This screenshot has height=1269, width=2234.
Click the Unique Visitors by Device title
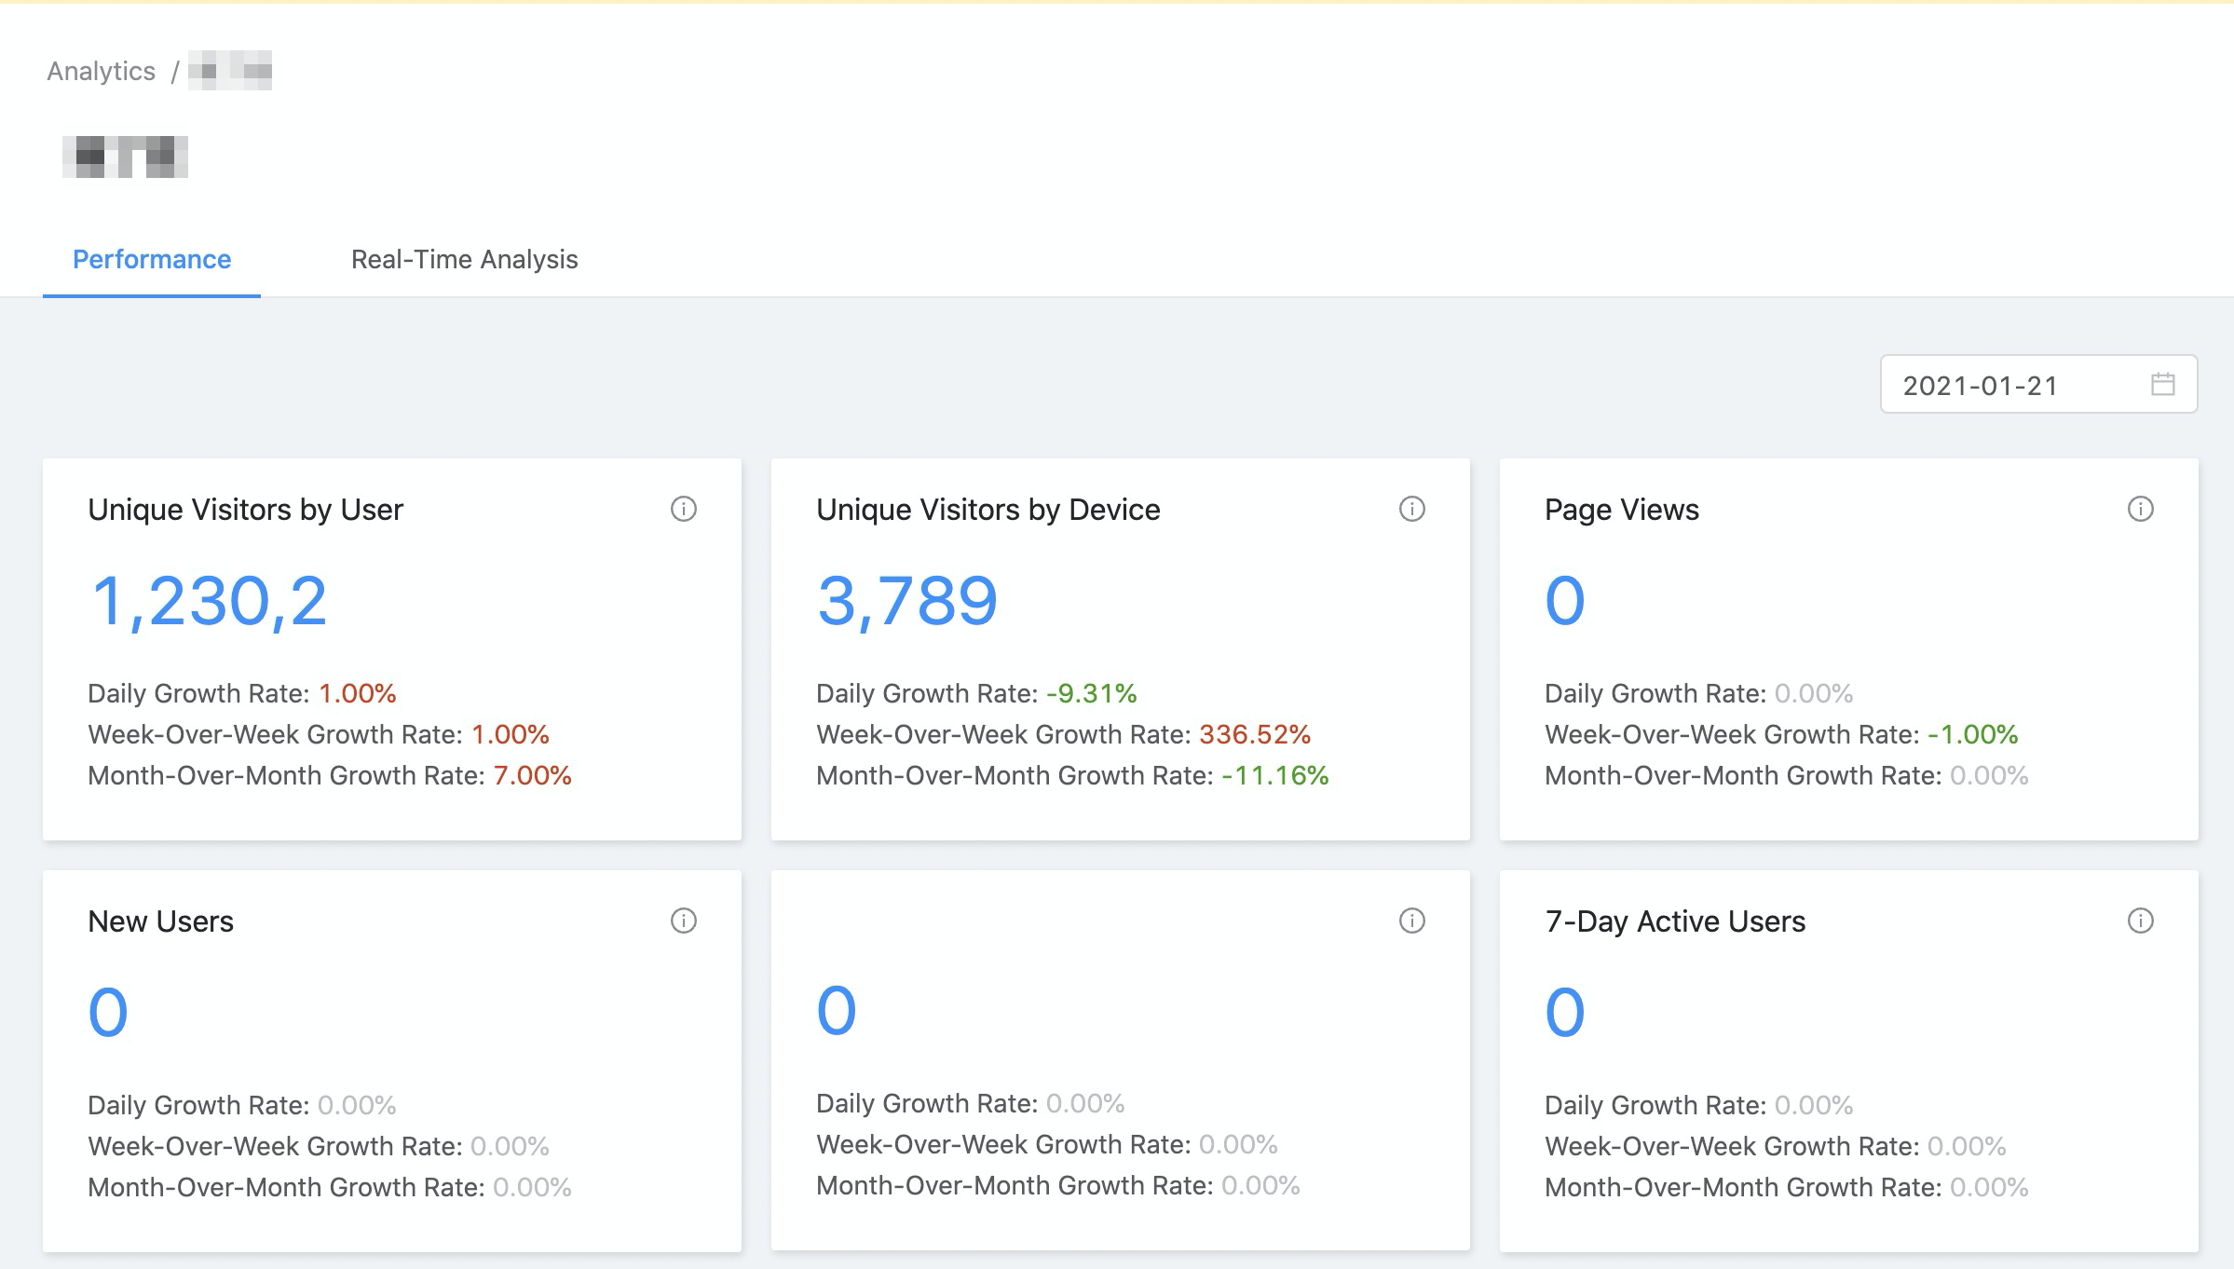pyautogui.click(x=988, y=510)
